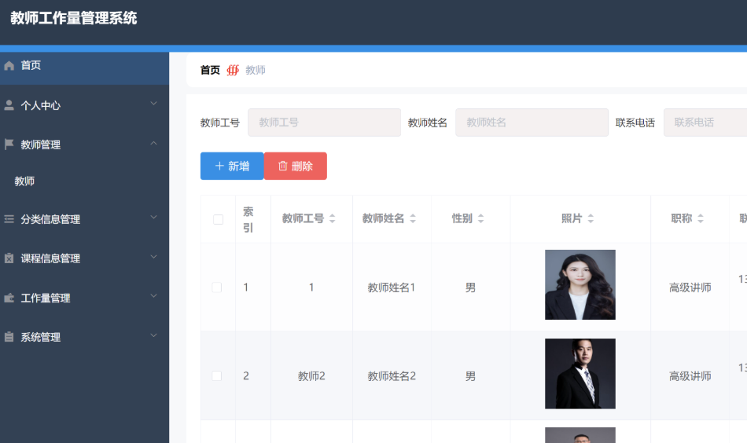Expand the 个人中心 menu chevron

click(153, 104)
